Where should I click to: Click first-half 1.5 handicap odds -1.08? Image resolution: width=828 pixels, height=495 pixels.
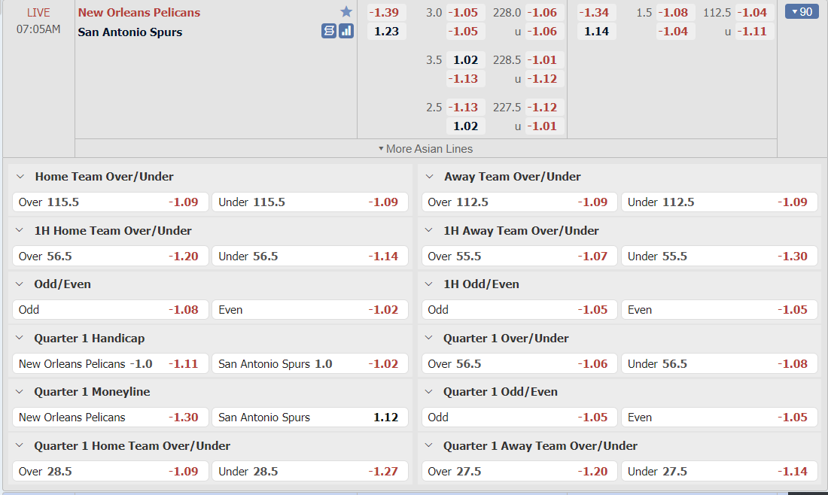click(675, 12)
